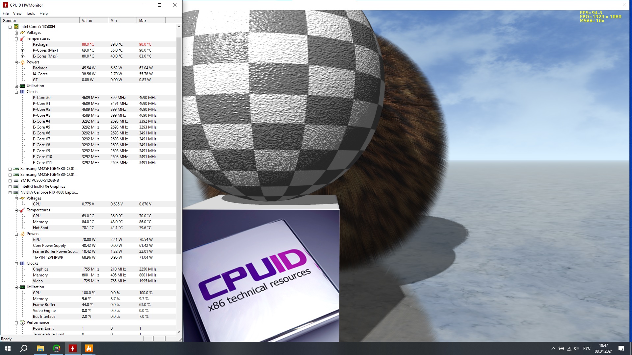Viewport: 632px width, 355px height.
Task: Open the View menu
Action: (17, 13)
